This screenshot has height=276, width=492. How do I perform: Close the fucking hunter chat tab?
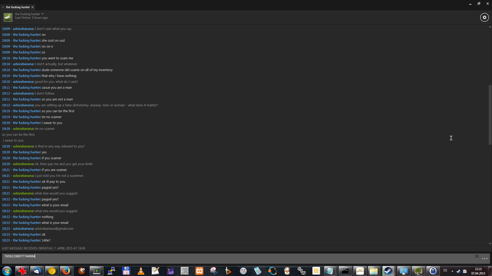point(33,7)
